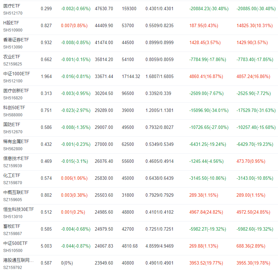
Task: Select H股ETF row name
Action: pyautogui.click(x=11, y=23)
